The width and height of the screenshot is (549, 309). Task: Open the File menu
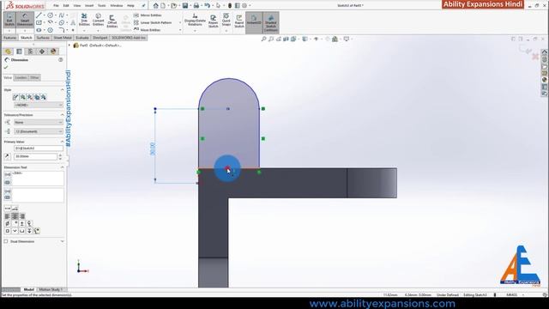click(x=56, y=6)
